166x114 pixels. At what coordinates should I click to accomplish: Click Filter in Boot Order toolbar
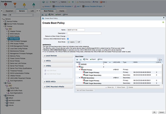click(x=86, y=59)
